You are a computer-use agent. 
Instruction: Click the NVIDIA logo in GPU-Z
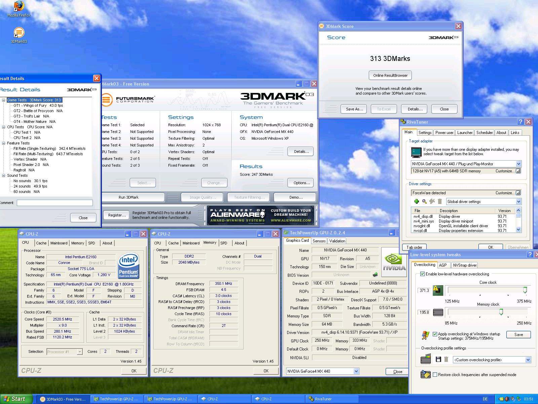[394, 263]
